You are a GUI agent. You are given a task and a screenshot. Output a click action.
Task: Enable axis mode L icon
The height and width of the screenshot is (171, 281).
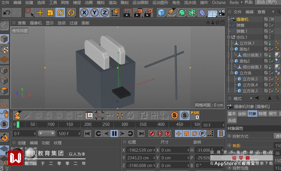click(4, 103)
